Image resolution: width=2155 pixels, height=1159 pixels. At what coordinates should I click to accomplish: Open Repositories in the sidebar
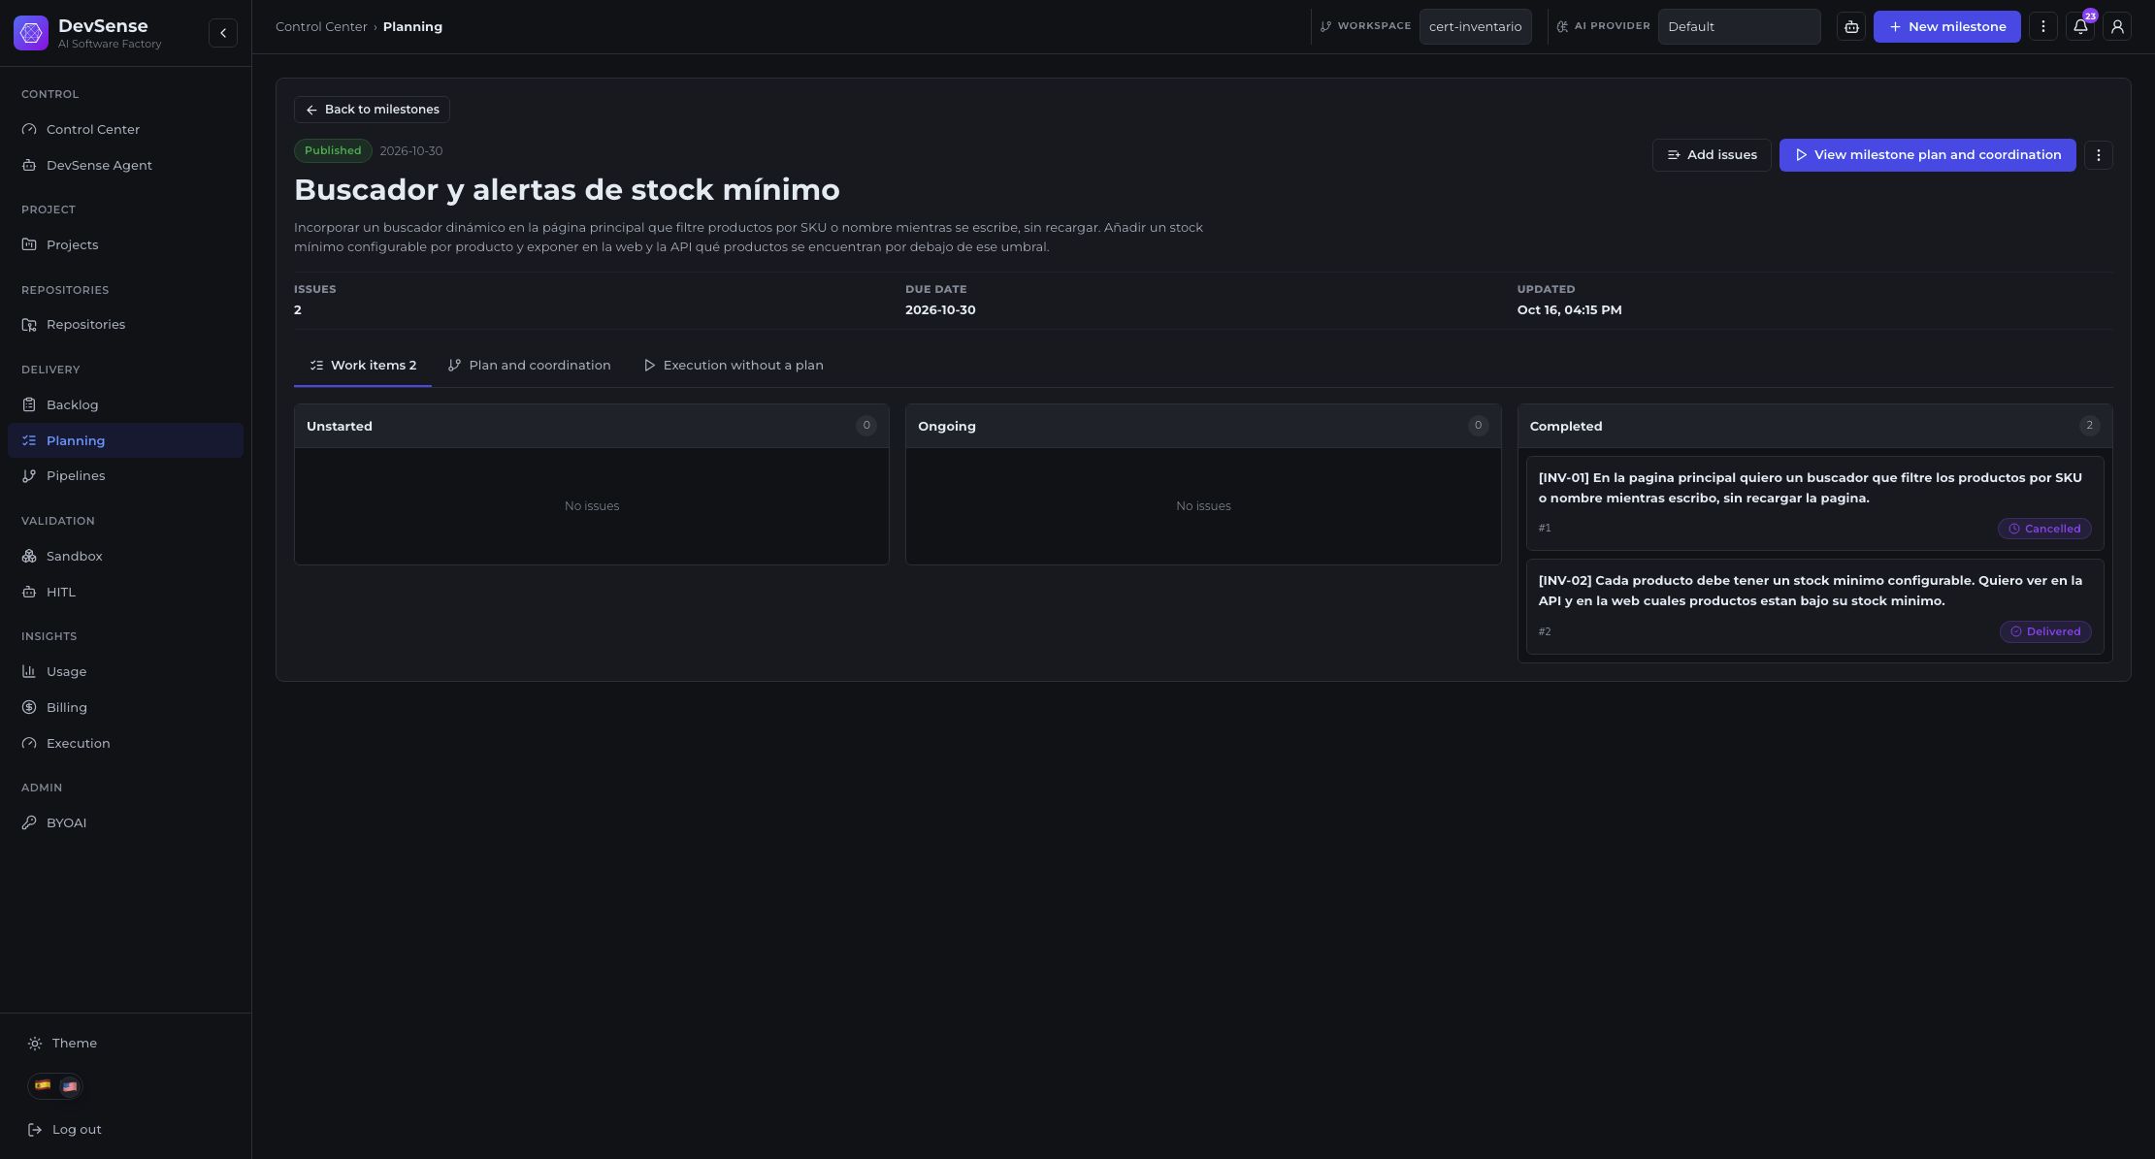(x=125, y=325)
